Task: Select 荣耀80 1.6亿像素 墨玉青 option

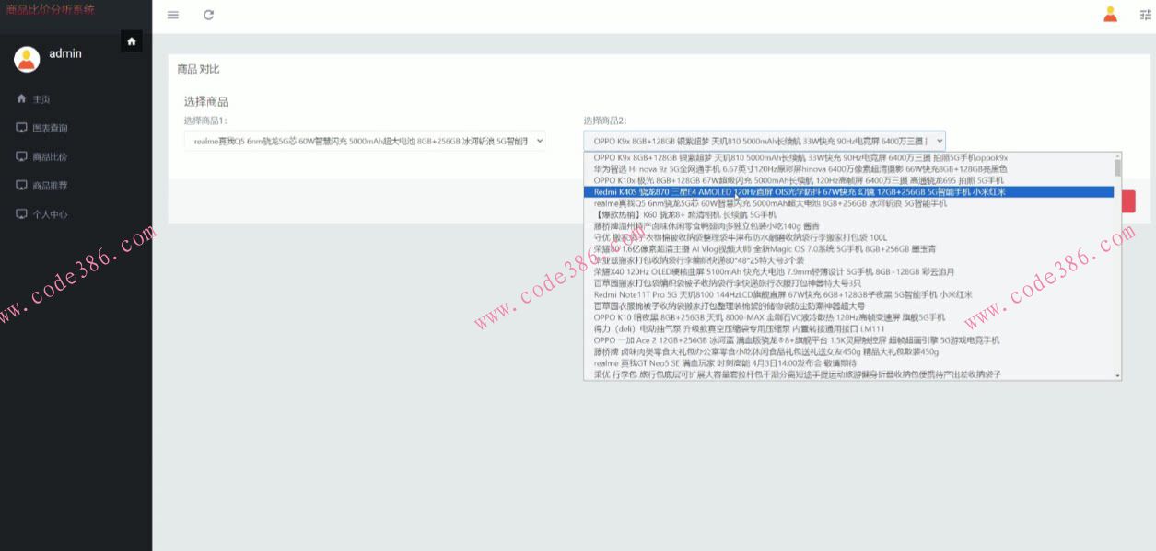Action: 848,248
